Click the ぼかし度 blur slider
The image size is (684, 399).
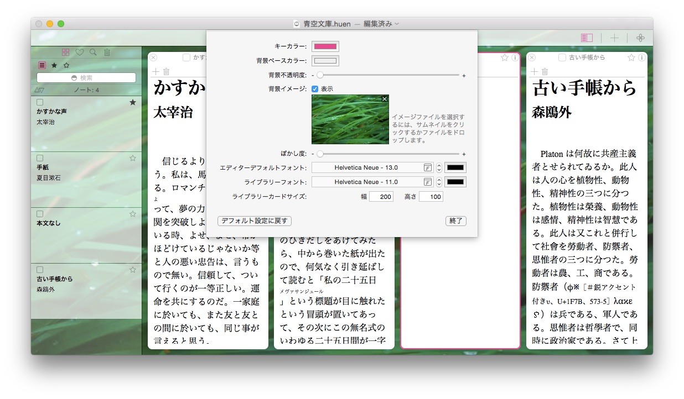click(389, 154)
